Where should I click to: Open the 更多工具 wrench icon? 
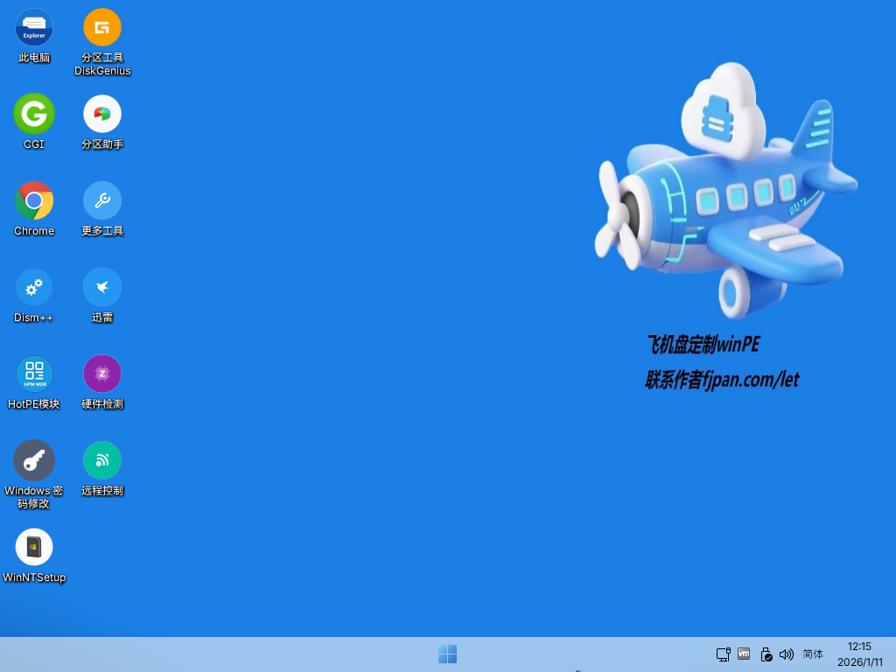102,200
